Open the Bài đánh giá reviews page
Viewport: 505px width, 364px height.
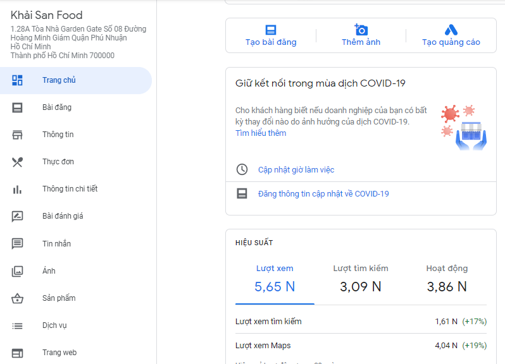point(76,216)
